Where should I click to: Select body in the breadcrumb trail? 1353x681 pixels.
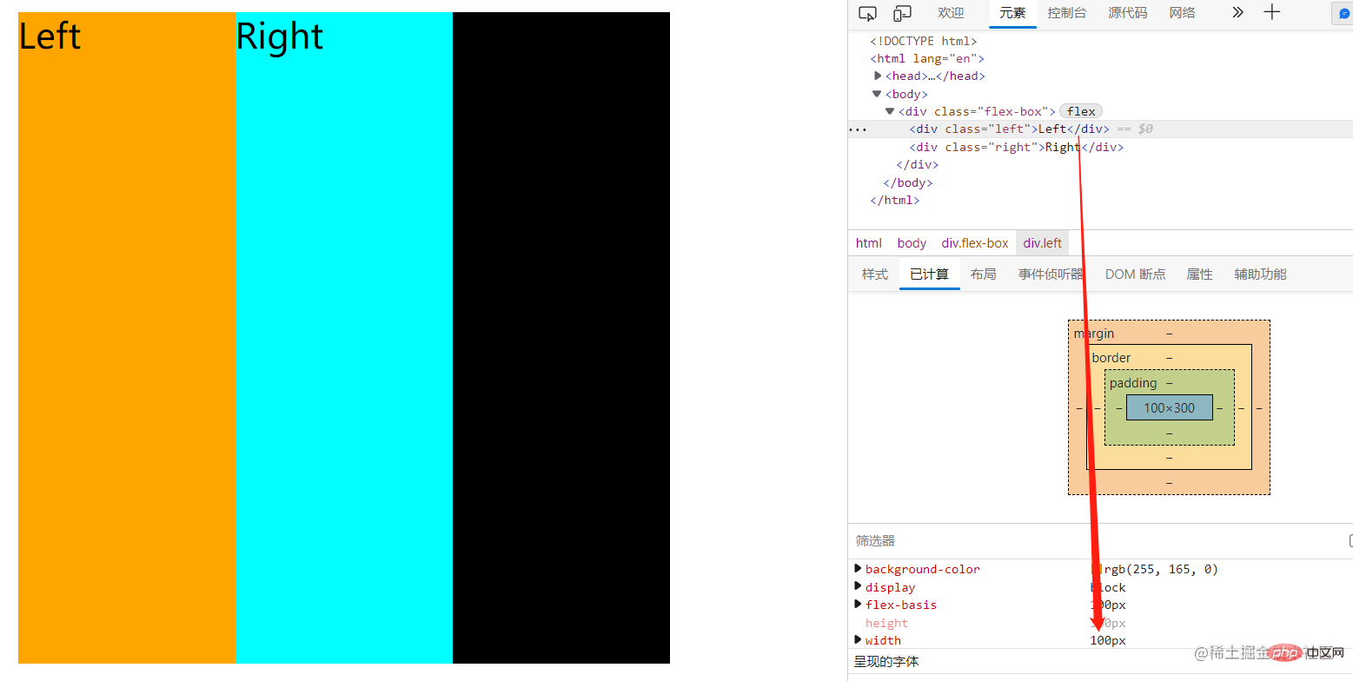click(x=912, y=243)
